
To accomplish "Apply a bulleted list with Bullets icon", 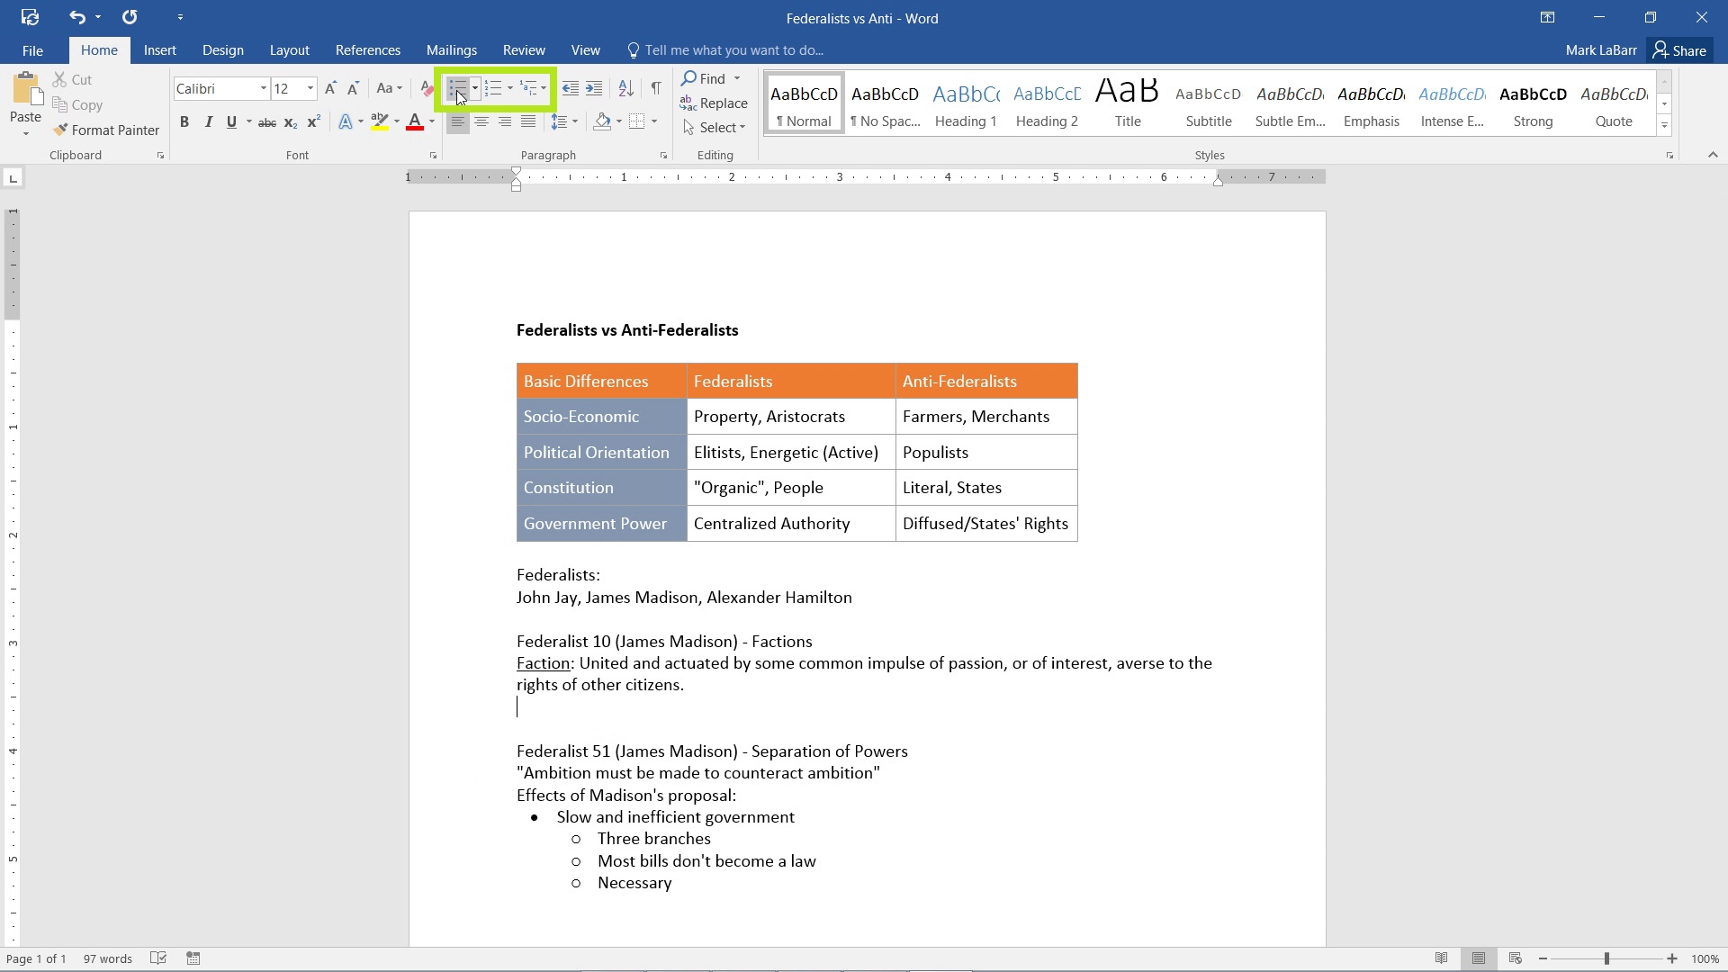I will click(457, 88).
